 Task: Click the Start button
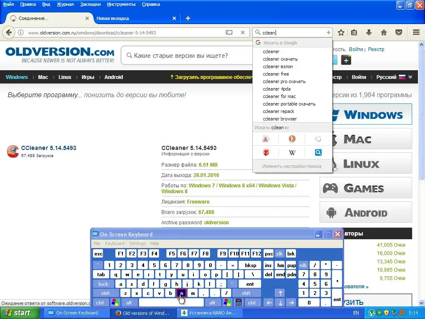tap(20, 313)
